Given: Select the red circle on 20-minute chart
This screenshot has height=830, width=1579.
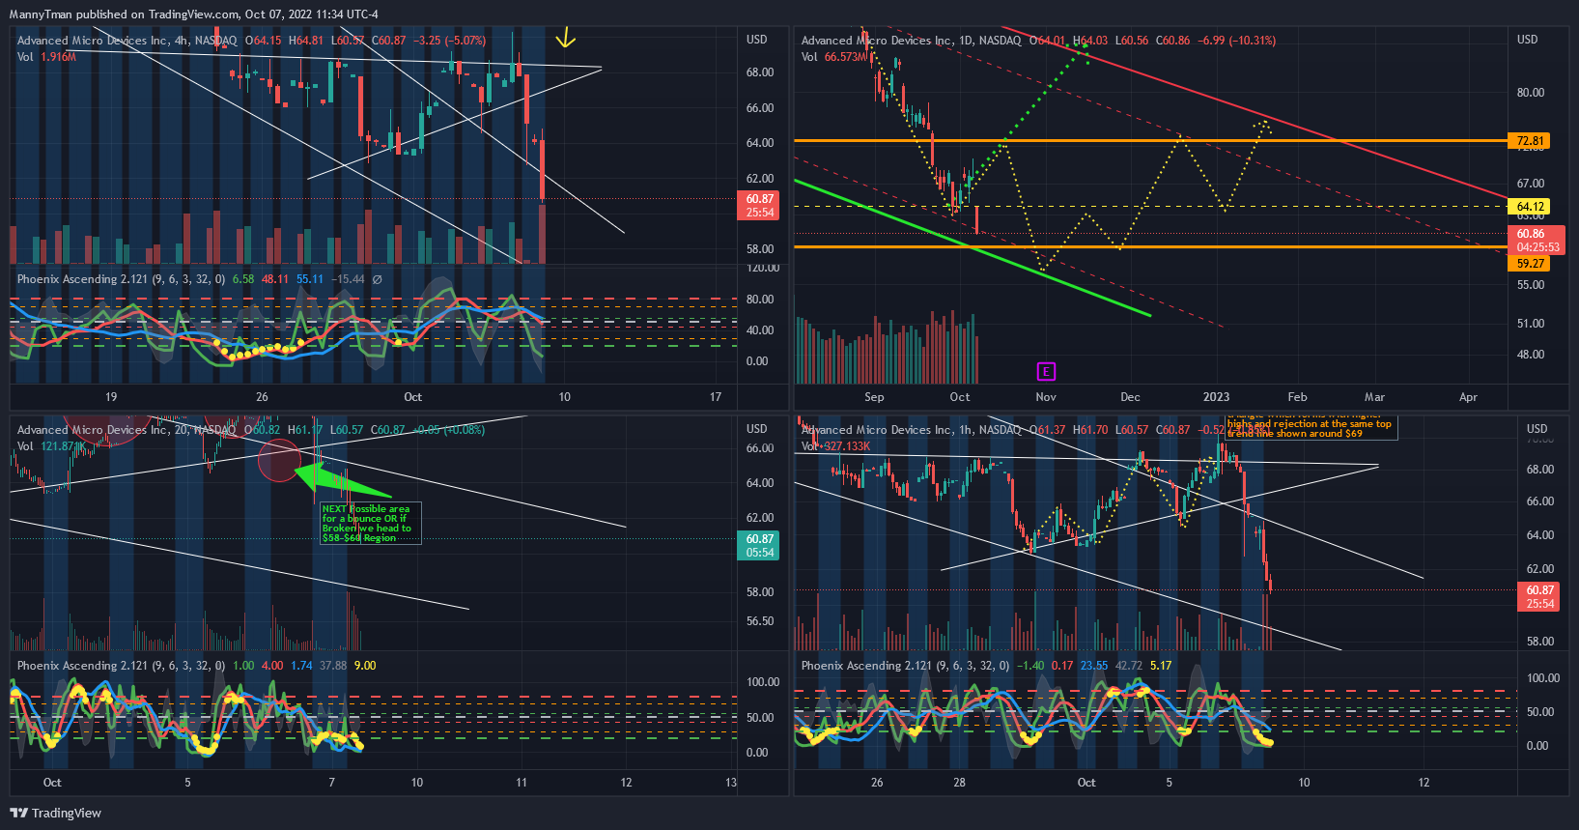Looking at the screenshot, I should [279, 460].
